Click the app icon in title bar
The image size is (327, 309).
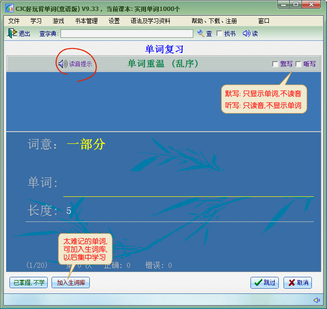(9, 8)
